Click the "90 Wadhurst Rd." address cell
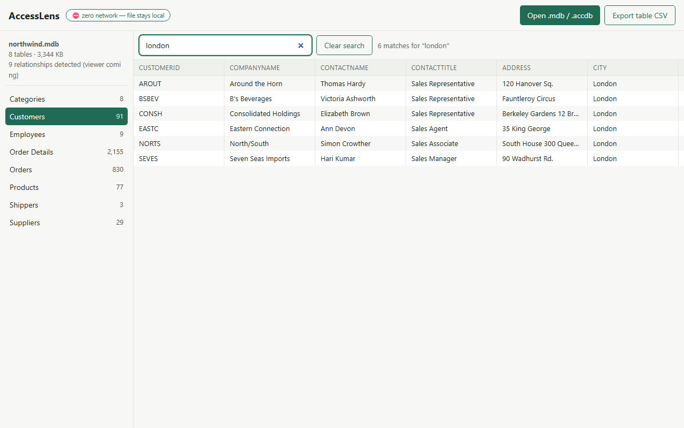The width and height of the screenshot is (684, 428). click(x=542, y=158)
